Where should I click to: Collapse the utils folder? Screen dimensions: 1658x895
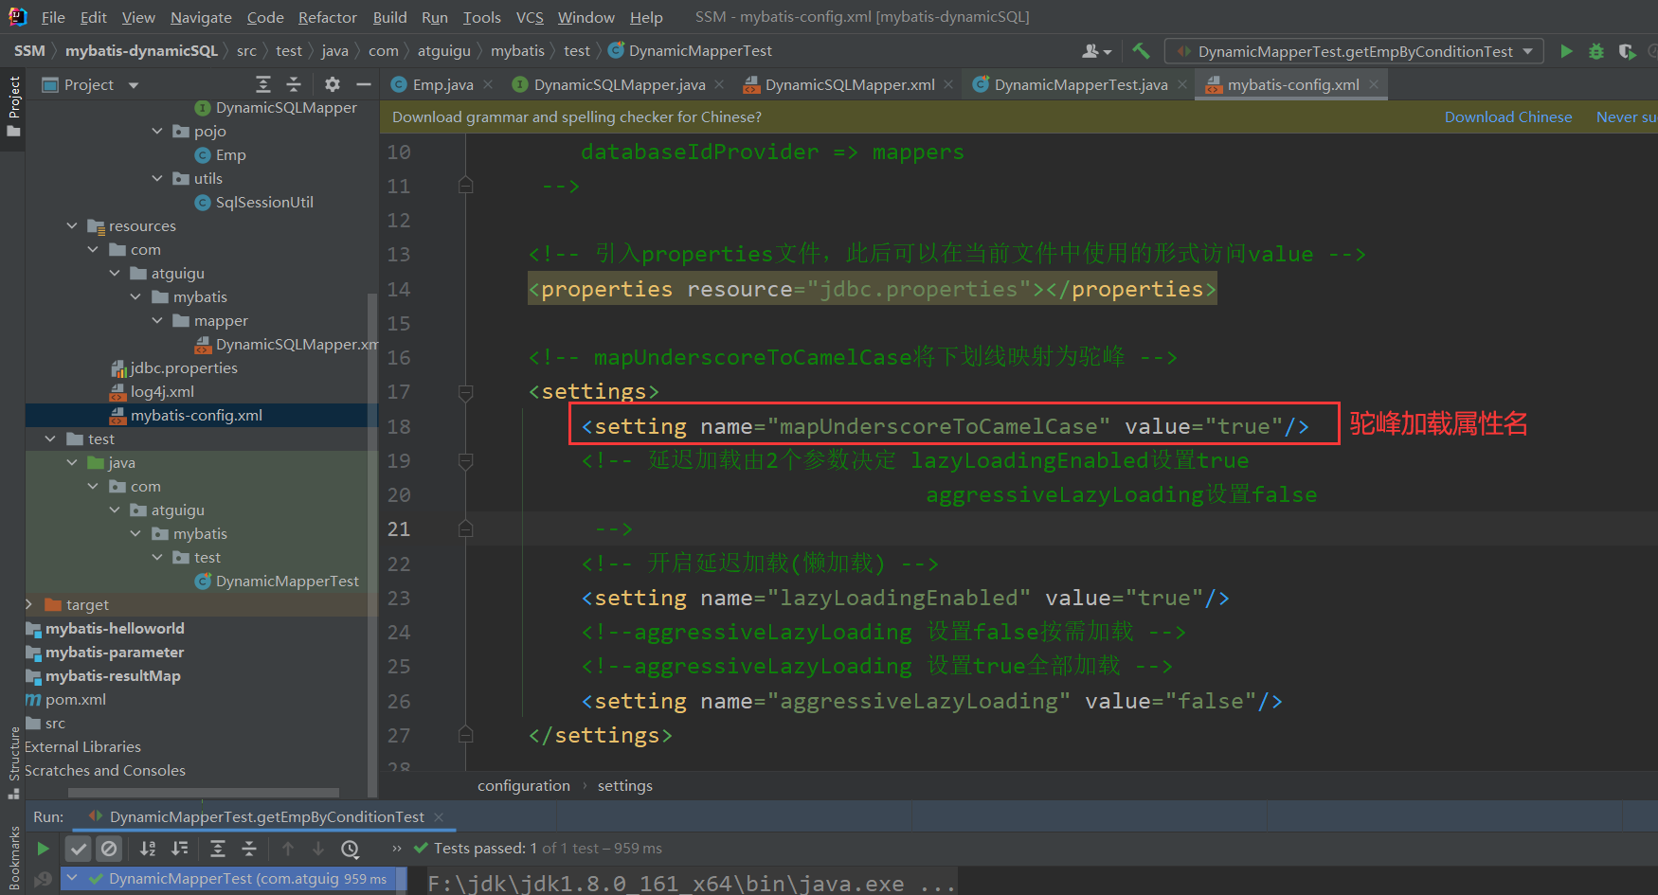157,178
